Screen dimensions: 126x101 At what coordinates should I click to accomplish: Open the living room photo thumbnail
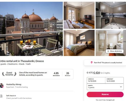point(79,15)
